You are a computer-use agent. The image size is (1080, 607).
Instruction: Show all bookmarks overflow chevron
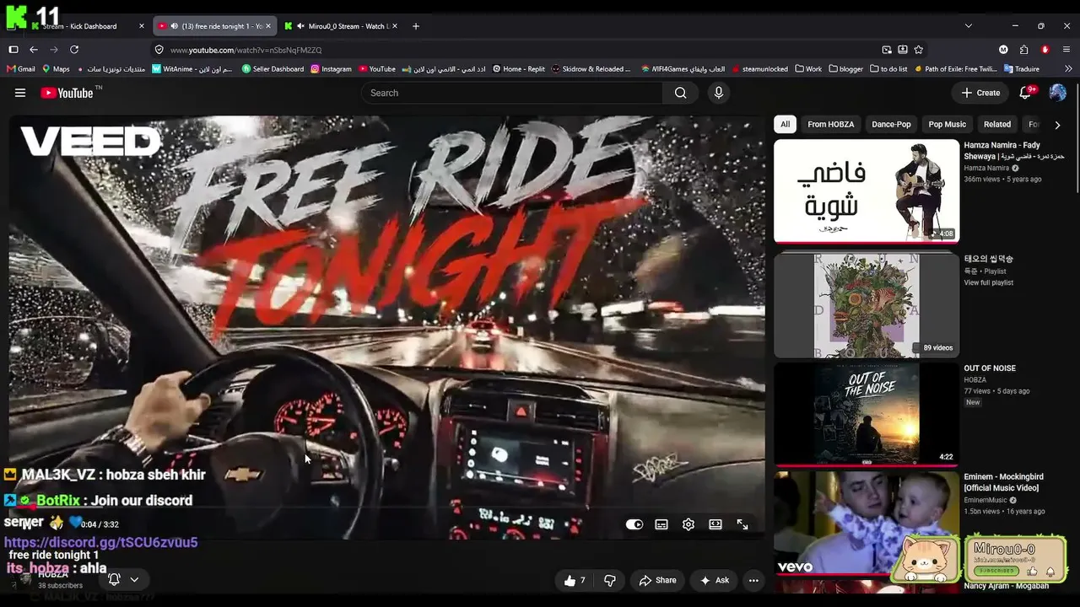pyautogui.click(x=1067, y=69)
